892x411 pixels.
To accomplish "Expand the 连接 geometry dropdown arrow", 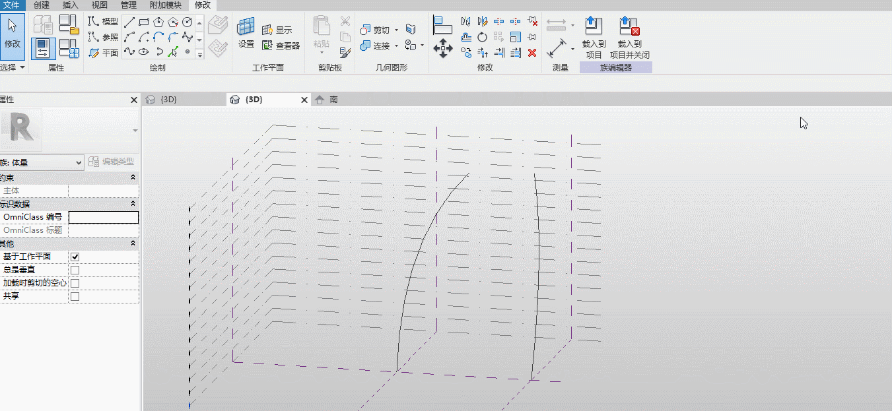I will 396,46.
